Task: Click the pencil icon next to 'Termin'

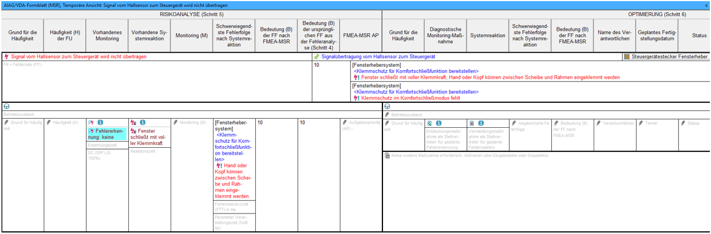Action: tap(641, 123)
